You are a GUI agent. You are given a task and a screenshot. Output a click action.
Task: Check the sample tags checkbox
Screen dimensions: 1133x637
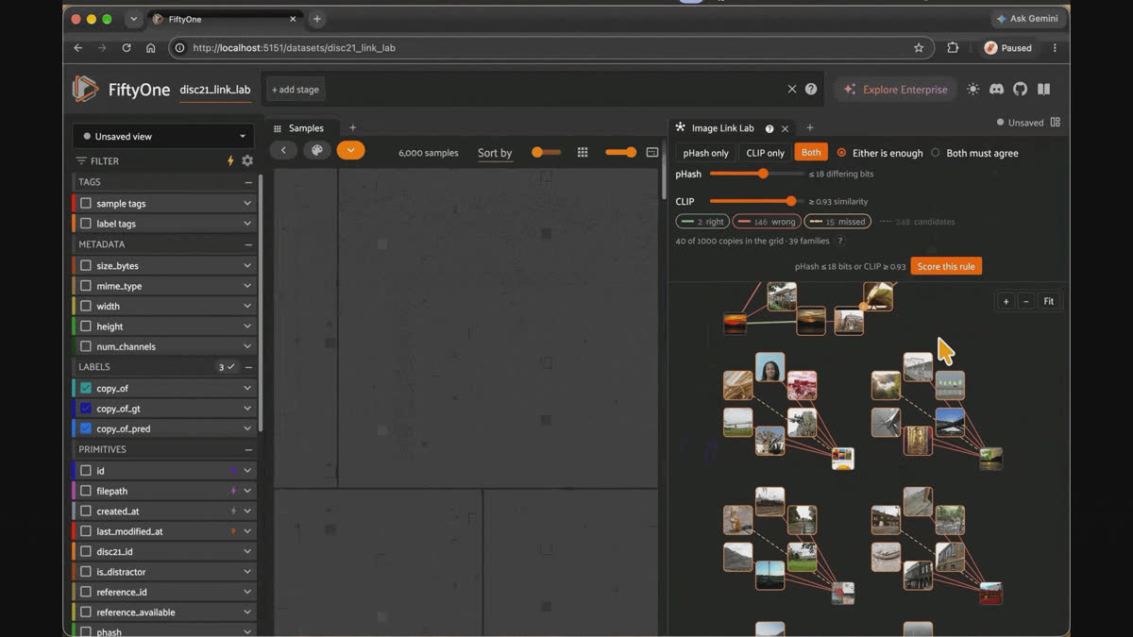86,203
